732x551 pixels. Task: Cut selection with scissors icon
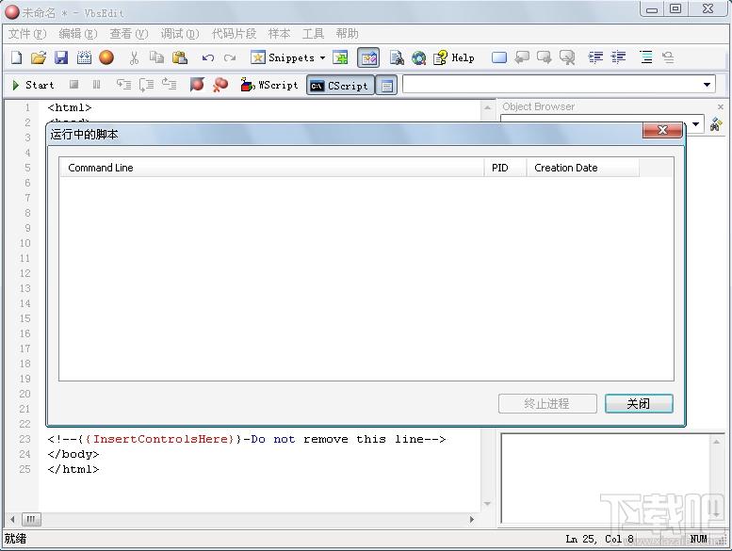(x=134, y=57)
